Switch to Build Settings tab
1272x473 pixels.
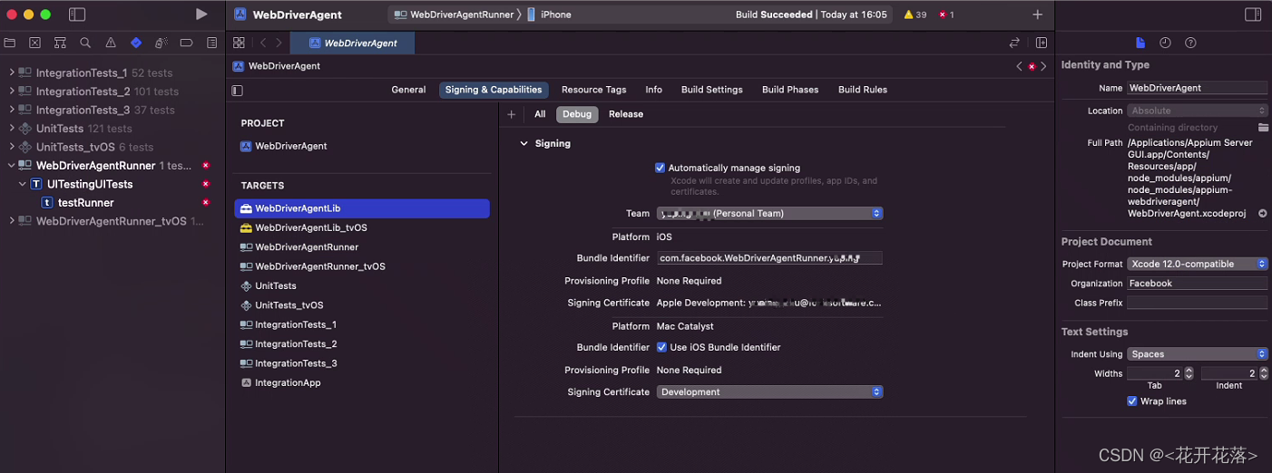[712, 90]
